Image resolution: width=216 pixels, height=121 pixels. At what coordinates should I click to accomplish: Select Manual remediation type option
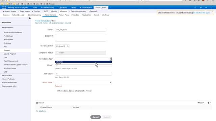pos(83,64)
